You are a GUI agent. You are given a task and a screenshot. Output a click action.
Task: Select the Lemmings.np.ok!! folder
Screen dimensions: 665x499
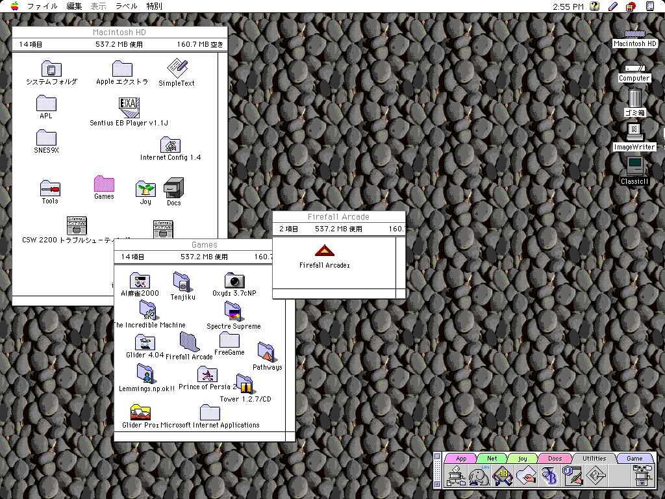tap(146, 374)
